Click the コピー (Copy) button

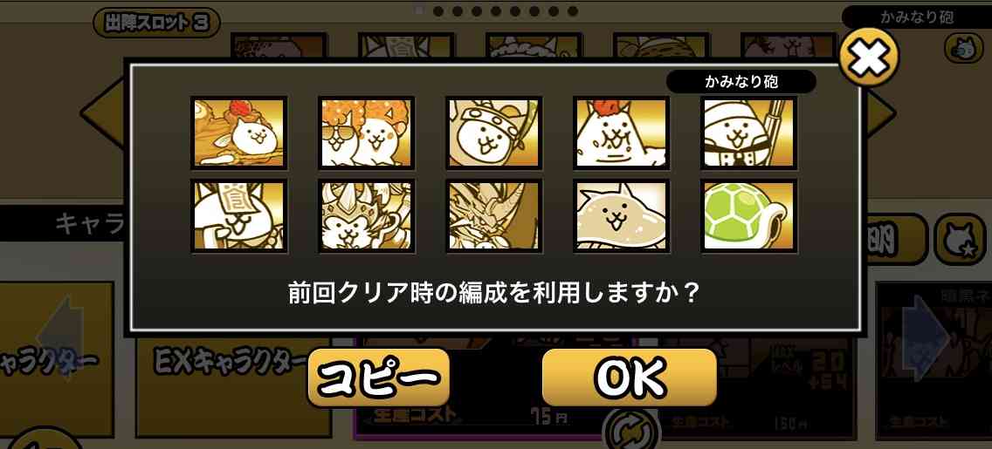(378, 377)
